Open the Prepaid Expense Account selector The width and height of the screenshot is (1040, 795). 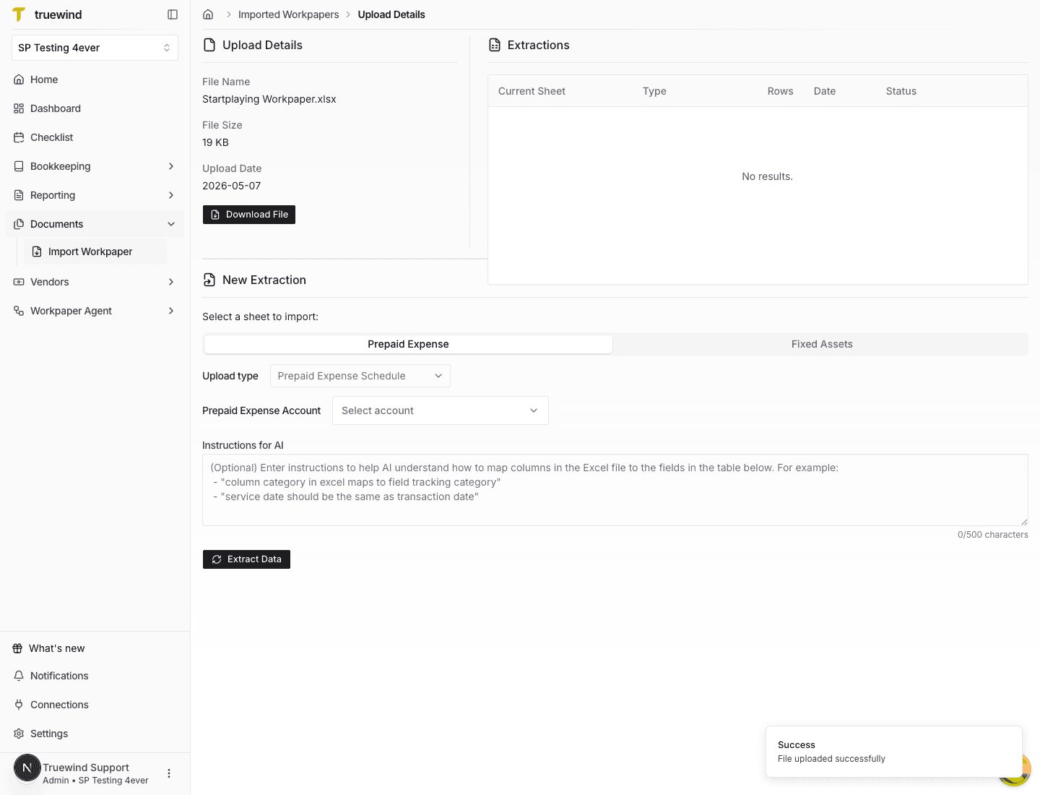pos(441,411)
